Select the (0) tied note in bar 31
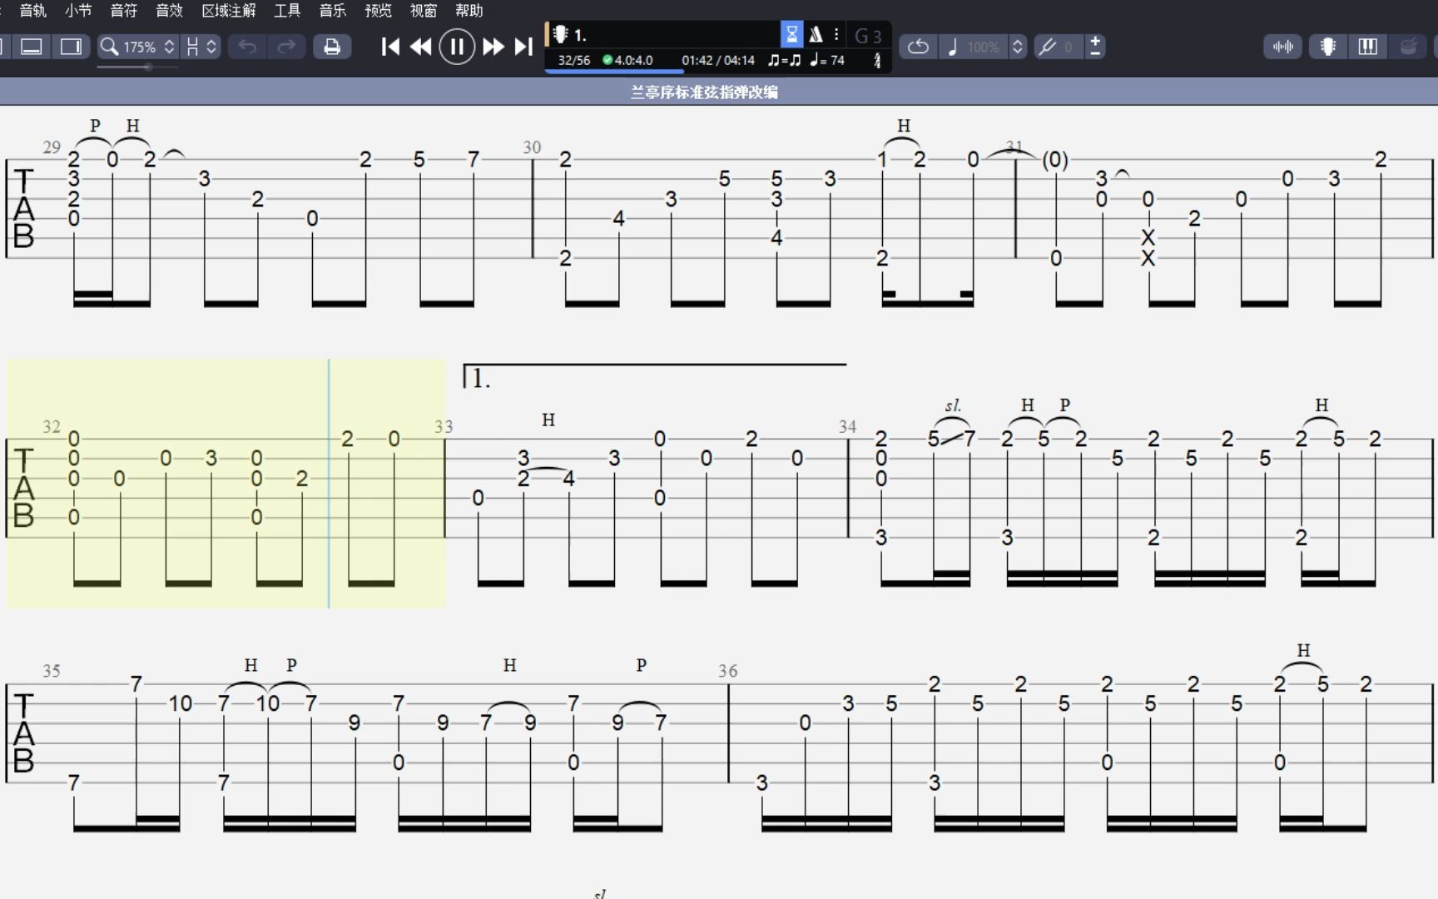Screen dimensions: 1438x899 1055,159
